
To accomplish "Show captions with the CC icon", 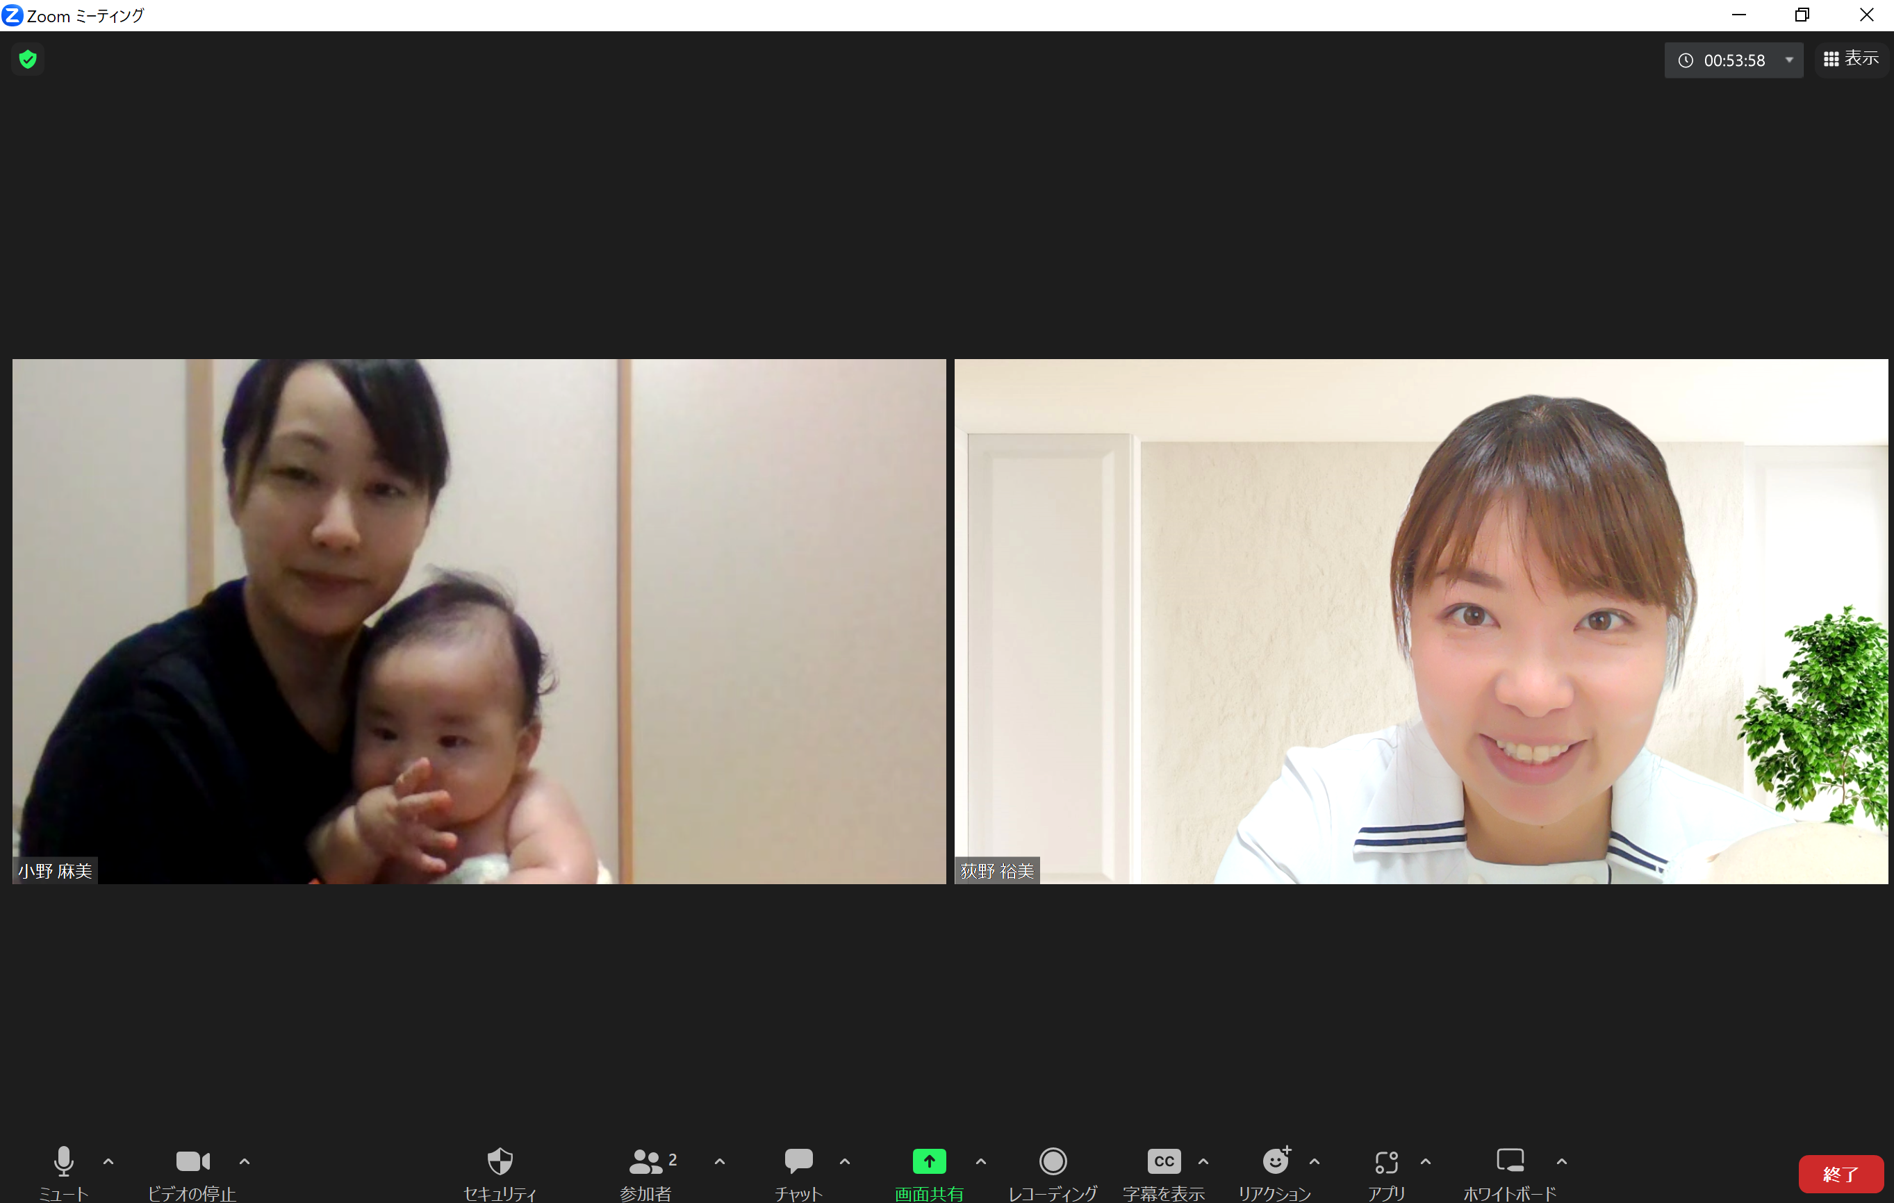I will click(1164, 1161).
